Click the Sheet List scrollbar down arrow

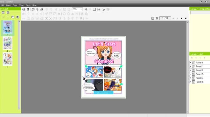(19, 108)
